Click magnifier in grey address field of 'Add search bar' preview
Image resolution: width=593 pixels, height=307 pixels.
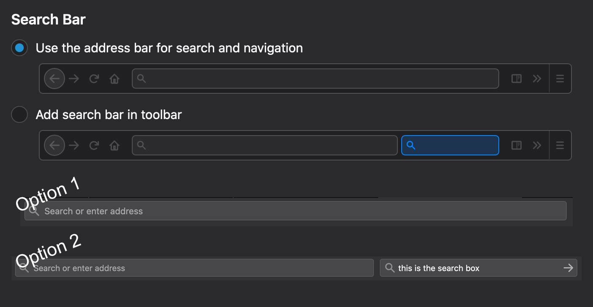click(141, 145)
